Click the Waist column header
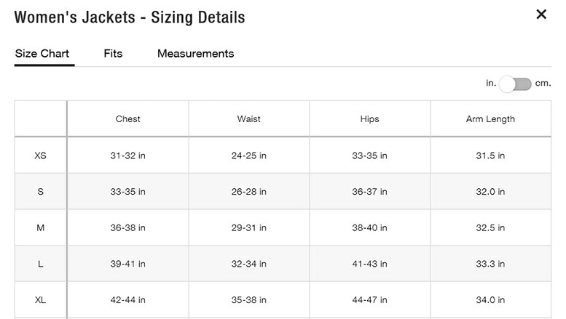 pyautogui.click(x=248, y=119)
